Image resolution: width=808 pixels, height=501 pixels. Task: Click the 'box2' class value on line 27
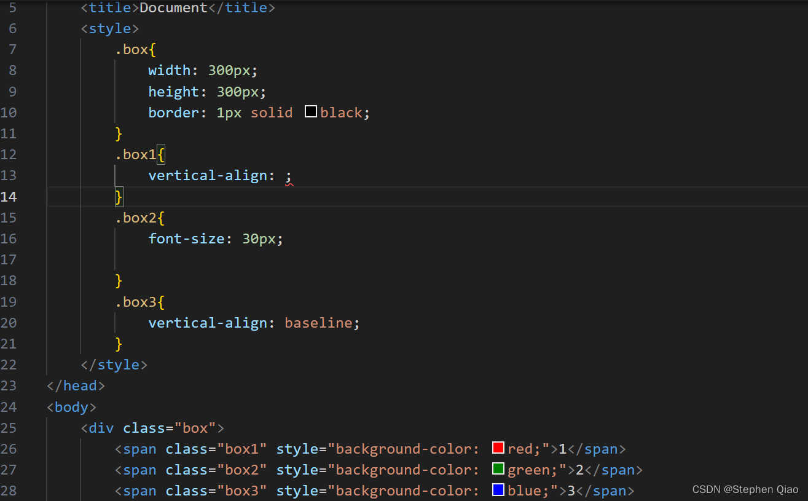(242, 470)
